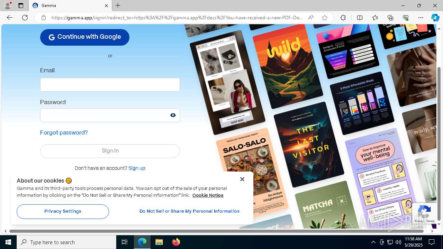Open the Windows Start menu

(x=8, y=242)
